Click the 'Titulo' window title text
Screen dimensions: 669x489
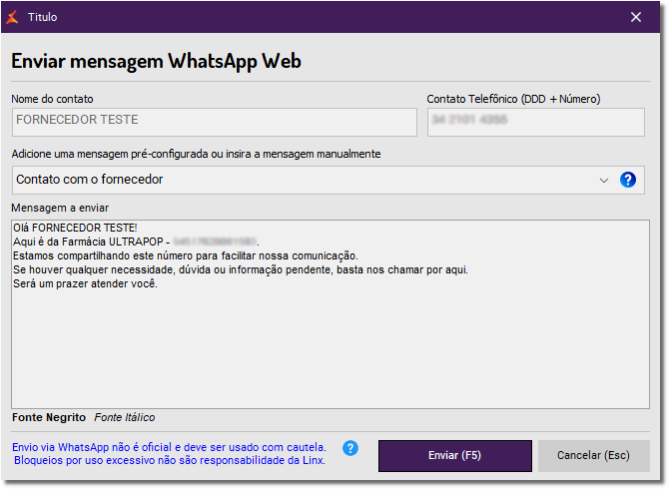tap(42, 17)
